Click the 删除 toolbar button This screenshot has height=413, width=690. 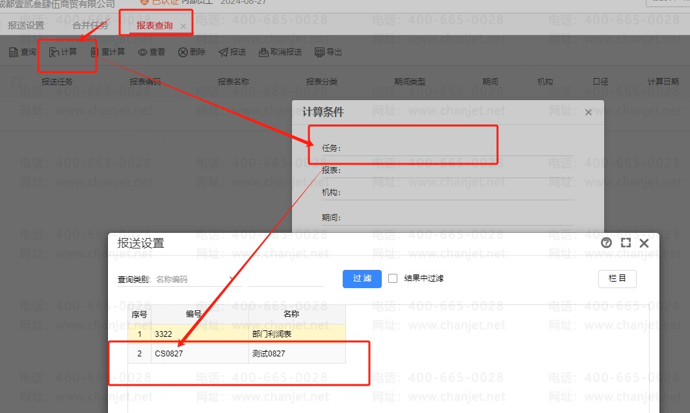pos(192,52)
